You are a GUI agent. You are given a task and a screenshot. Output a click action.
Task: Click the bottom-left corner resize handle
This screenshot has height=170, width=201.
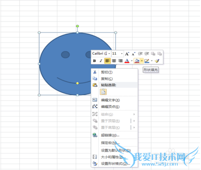coord(39,95)
